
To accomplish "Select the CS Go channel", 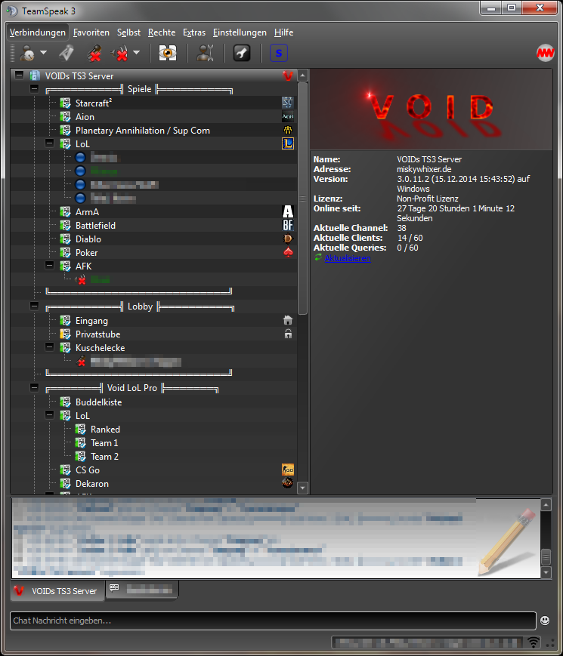I will coord(88,470).
